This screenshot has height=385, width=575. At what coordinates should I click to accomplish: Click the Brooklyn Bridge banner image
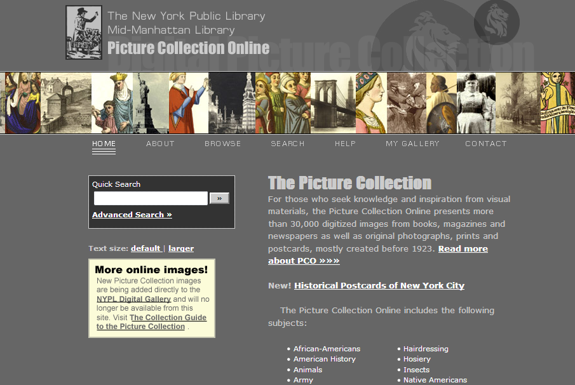pos(333,103)
